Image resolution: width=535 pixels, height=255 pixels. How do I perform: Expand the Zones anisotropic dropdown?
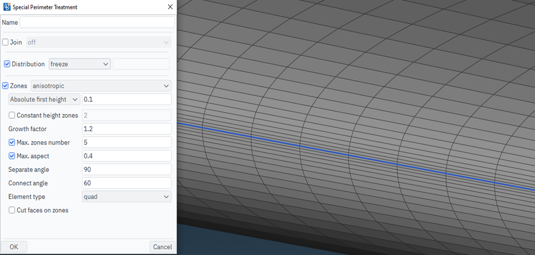(x=101, y=86)
